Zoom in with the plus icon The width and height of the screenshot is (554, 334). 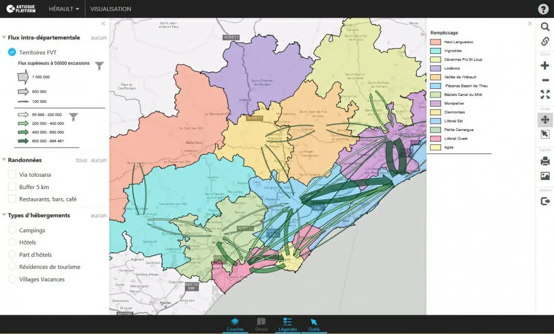tap(545, 65)
